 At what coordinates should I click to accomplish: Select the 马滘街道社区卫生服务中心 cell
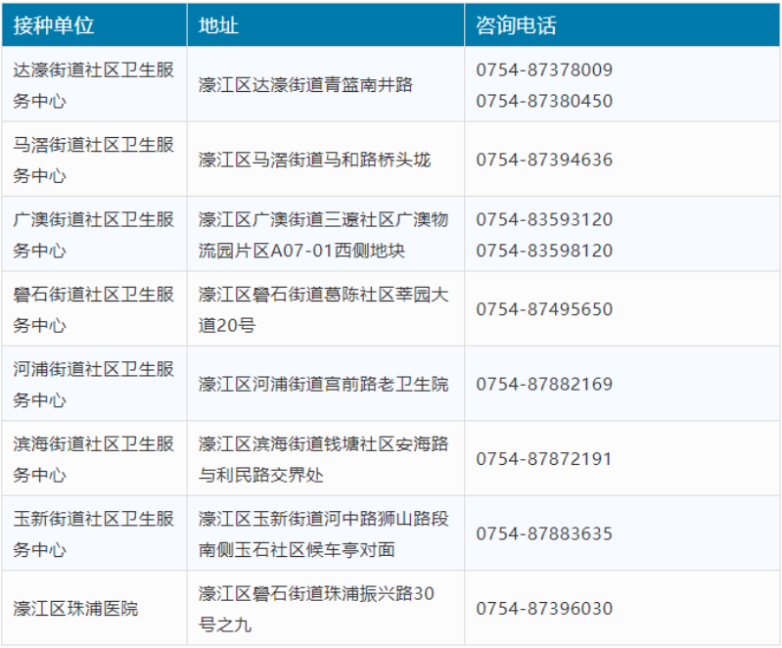(93, 160)
